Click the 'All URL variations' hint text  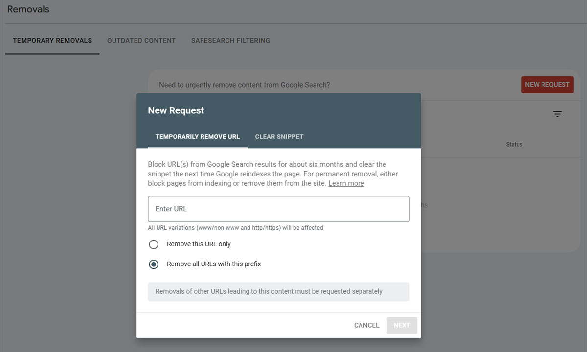click(236, 228)
